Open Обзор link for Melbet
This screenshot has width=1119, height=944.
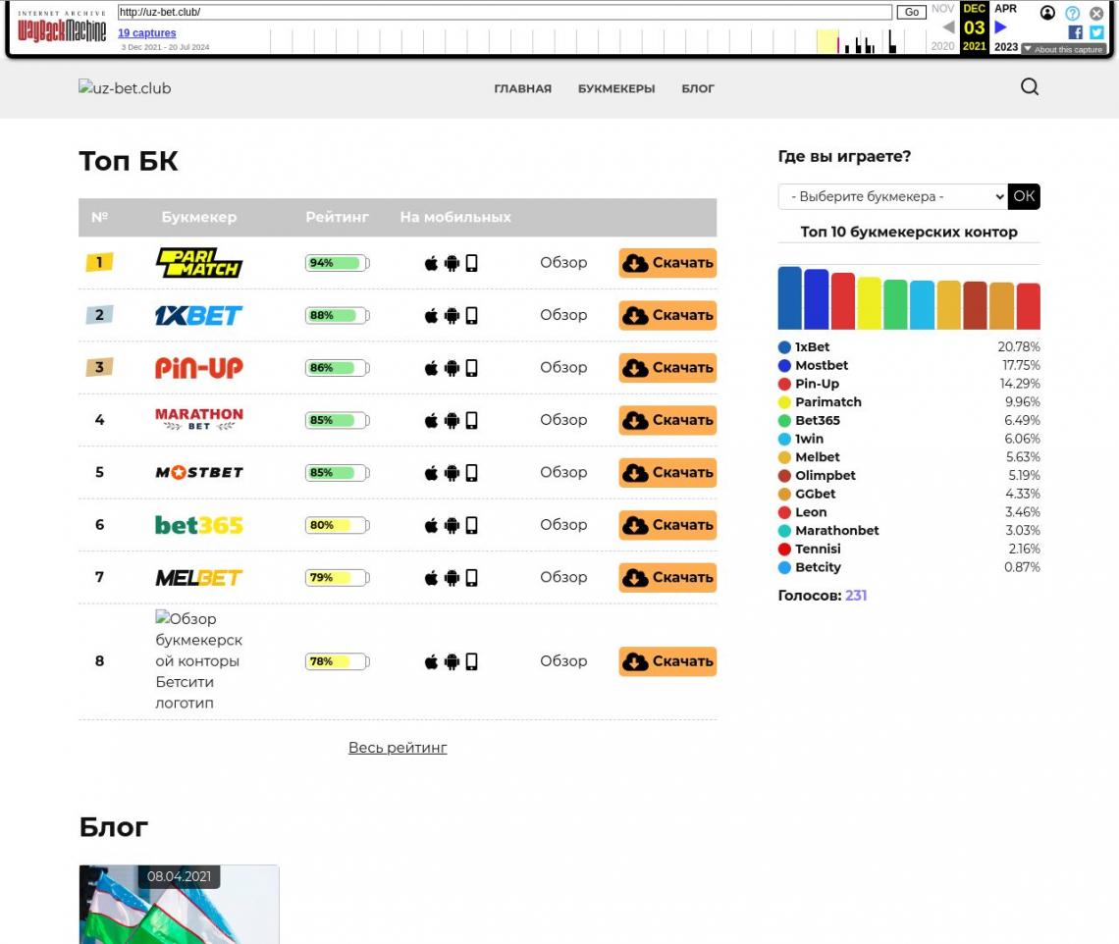tap(563, 577)
